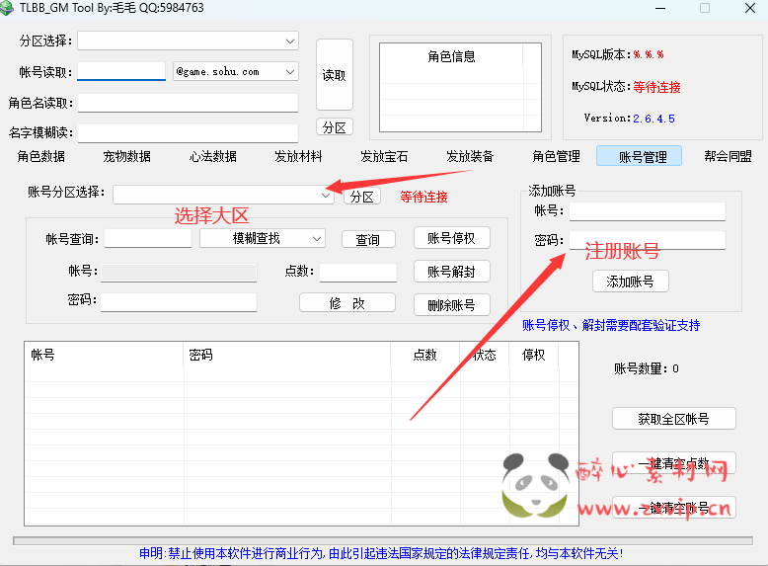Click the app icon in the title bar
Screen dimensions: 768x566
tap(6, 8)
